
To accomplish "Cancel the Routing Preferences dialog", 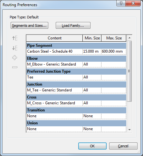I will [x=123, y=146].
